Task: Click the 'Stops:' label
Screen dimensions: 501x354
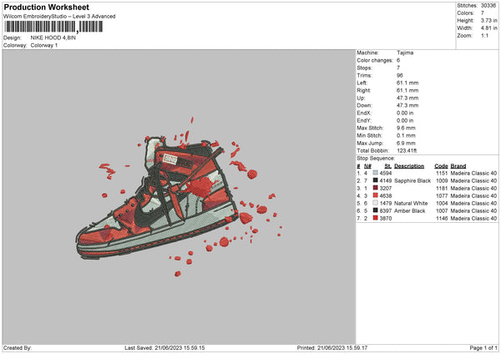Action: pyautogui.click(x=365, y=68)
